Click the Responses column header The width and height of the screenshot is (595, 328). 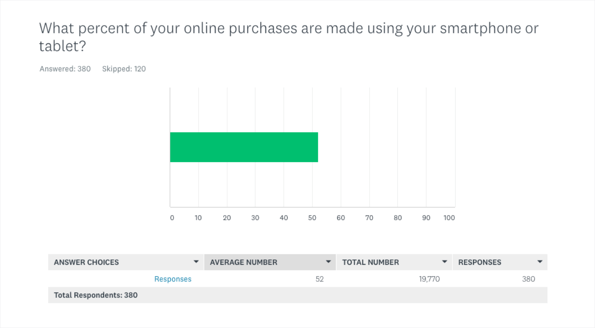tap(480, 262)
